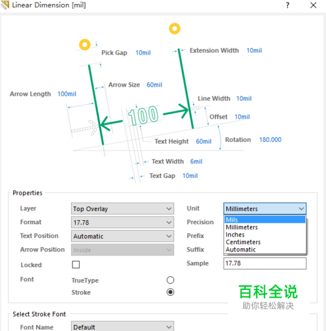Select Millimeters in the Unit list
The height and width of the screenshot is (331, 326).
[265, 227]
